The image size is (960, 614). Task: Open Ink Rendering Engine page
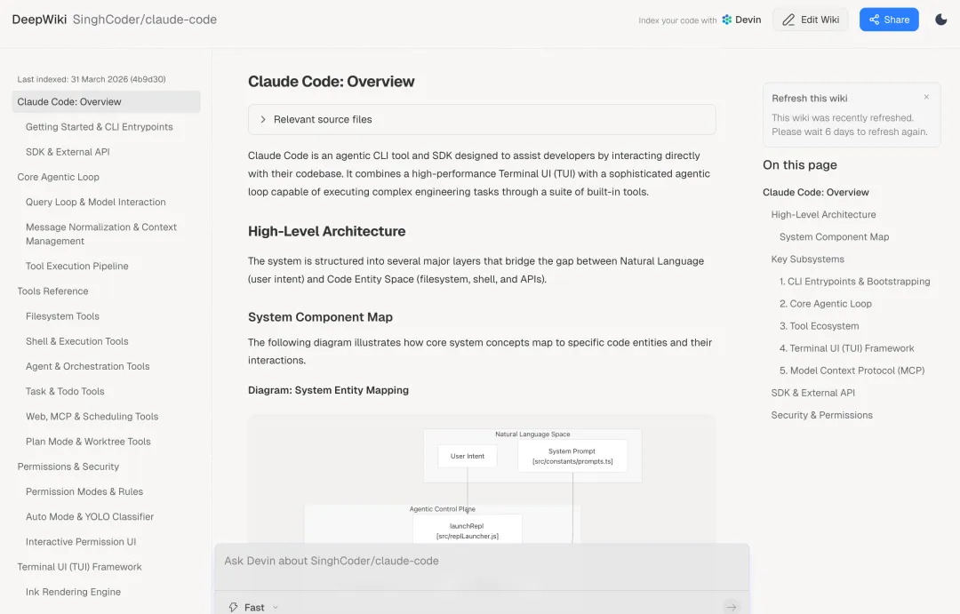click(73, 592)
